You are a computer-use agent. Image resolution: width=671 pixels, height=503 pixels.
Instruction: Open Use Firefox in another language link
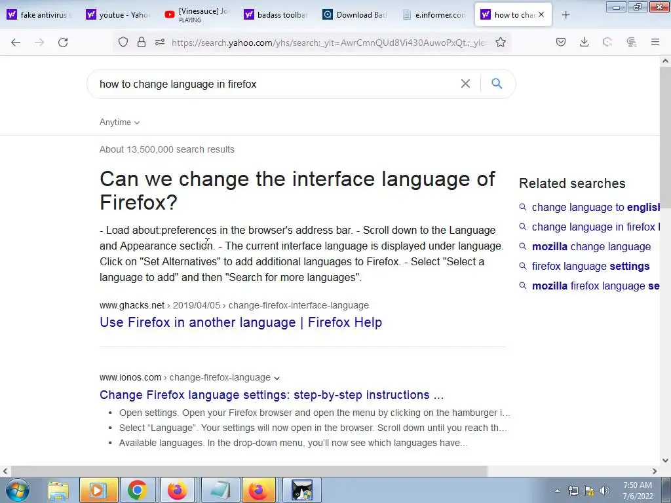pyautogui.click(x=241, y=322)
